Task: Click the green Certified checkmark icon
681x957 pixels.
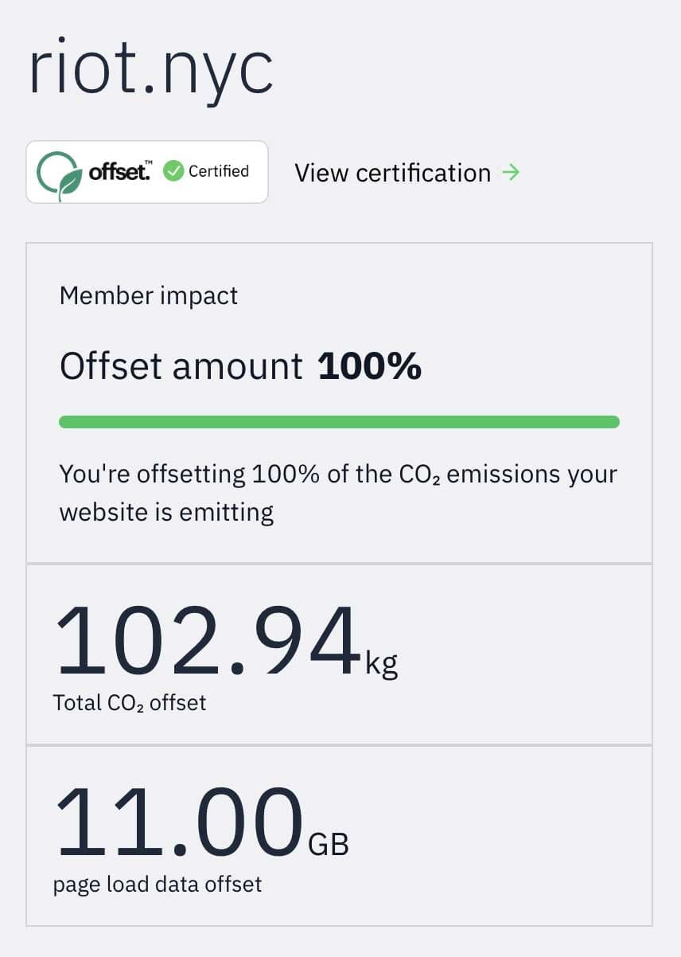Action: pos(173,171)
